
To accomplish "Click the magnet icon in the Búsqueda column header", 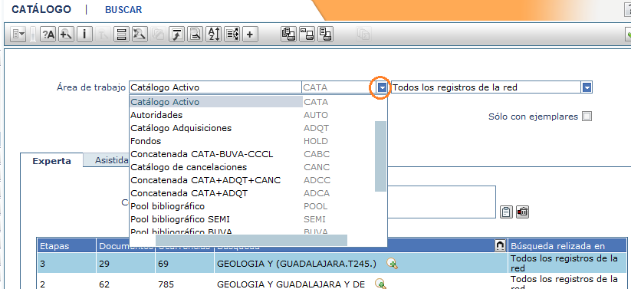I will (500, 246).
